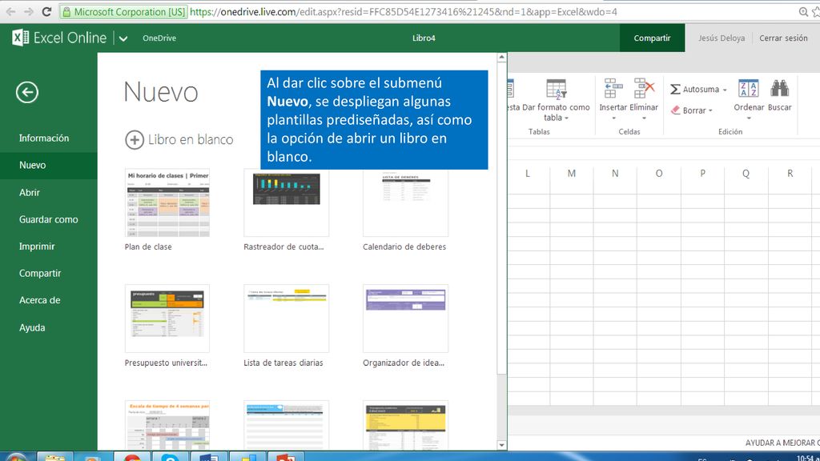The height and width of the screenshot is (461, 820).
Task: Expand the Eliminar dropdown arrow
Action: click(x=645, y=118)
